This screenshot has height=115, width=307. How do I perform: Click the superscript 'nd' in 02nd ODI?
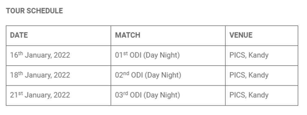126,74
